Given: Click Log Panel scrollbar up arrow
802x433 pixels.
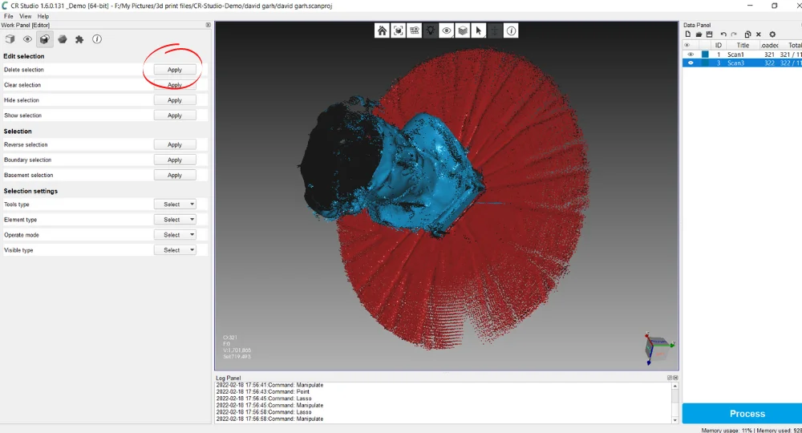Looking at the screenshot, I should (x=674, y=386).
